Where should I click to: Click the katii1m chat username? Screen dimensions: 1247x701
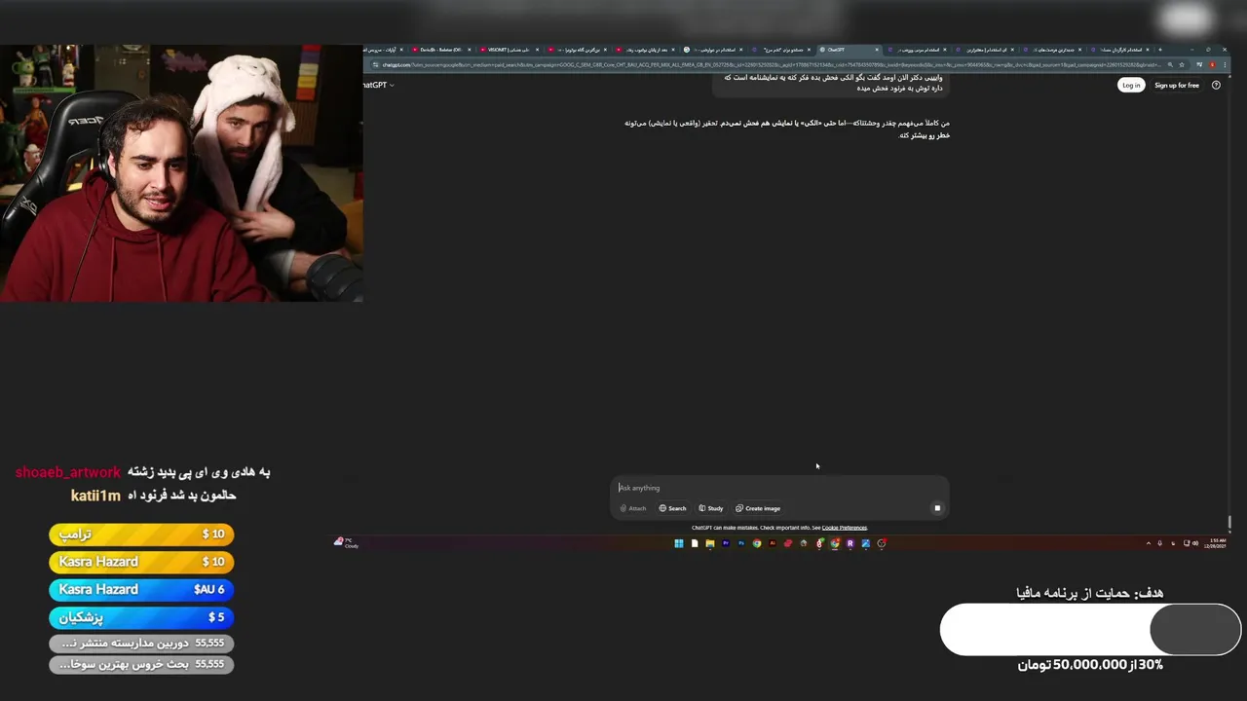click(95, 496)
